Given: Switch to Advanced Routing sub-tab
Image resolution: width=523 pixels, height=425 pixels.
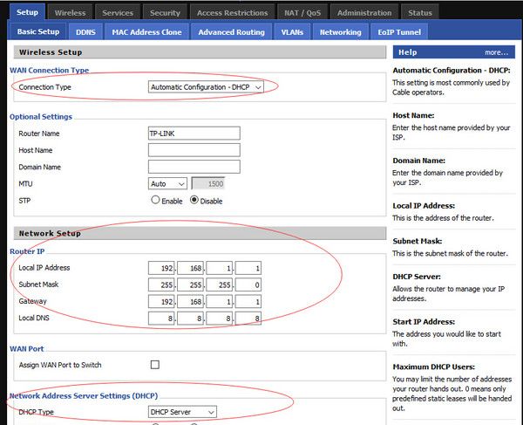Looking at the screenshot, I should click(231, 32).
